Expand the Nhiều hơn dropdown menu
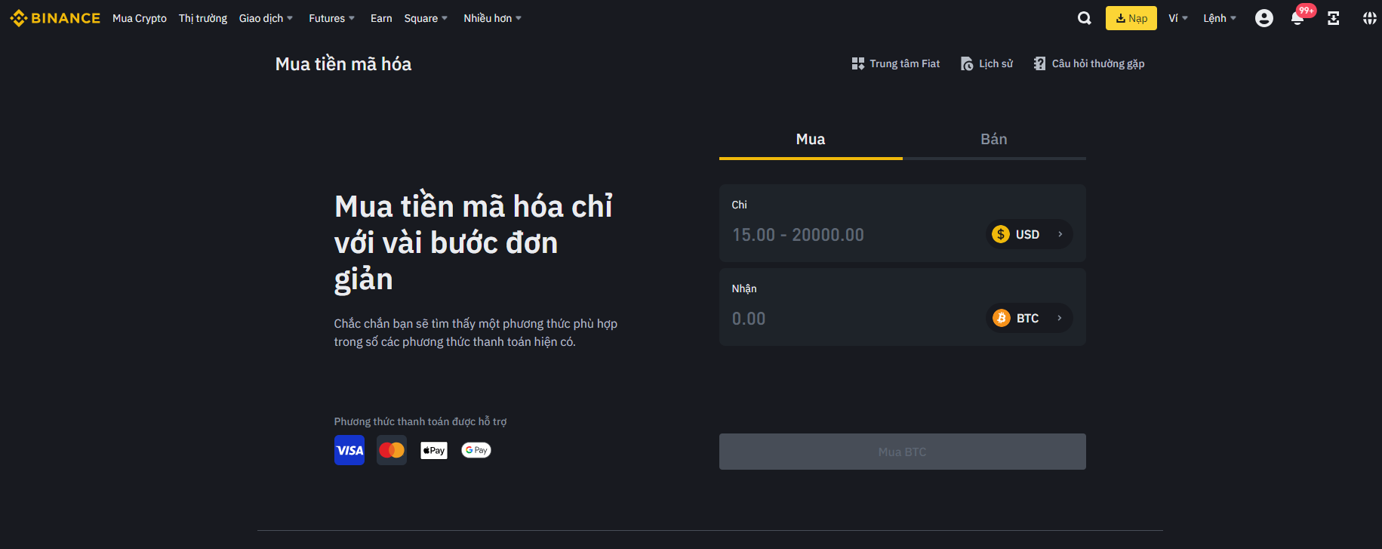Viewport: 1382px width, 549px height. 493,18
